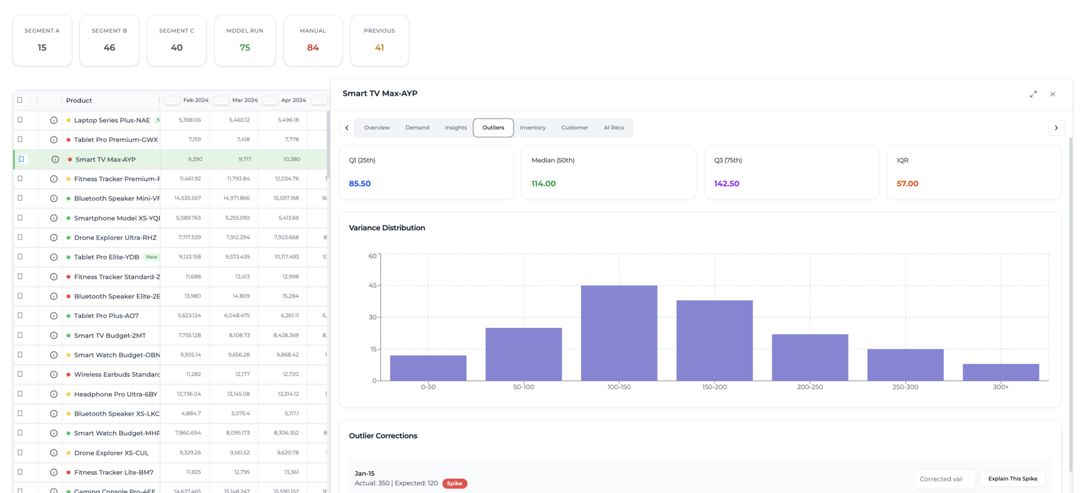The image size is (1086, 493).
Task: Open the Feb 2024 column header control
Action: tap(172, 100)
